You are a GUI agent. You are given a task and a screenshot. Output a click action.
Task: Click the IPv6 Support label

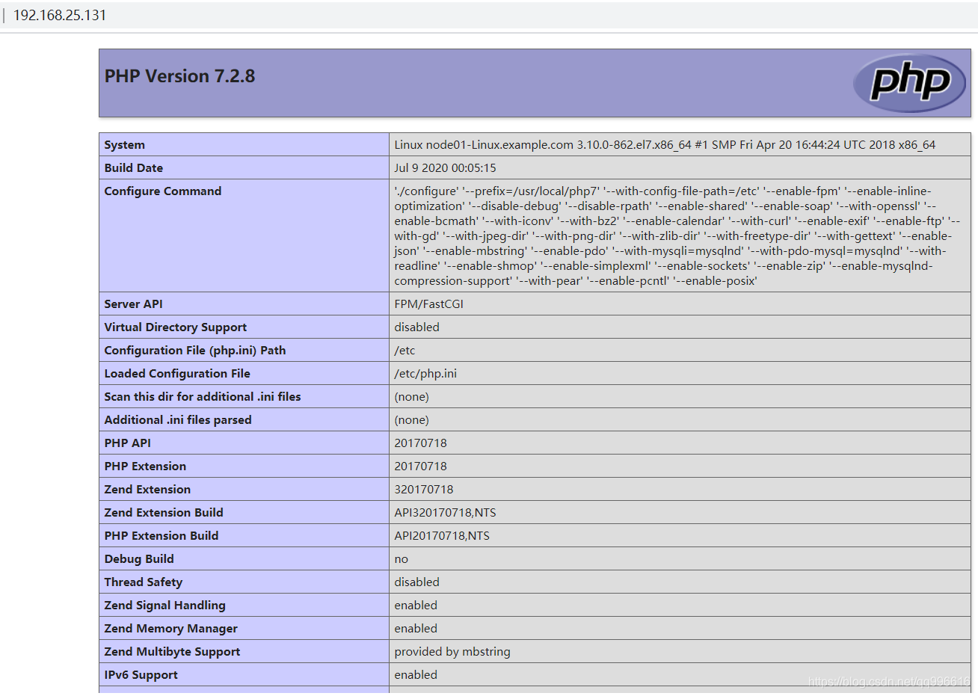(x=141, y=675)
